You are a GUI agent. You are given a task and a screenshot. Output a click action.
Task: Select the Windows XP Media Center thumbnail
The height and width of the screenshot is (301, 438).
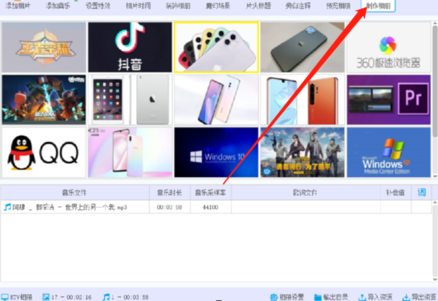click(x=389, y=152)
